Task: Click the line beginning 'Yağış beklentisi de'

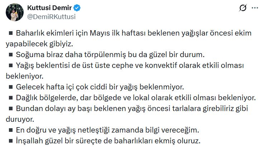Action: 130,65
